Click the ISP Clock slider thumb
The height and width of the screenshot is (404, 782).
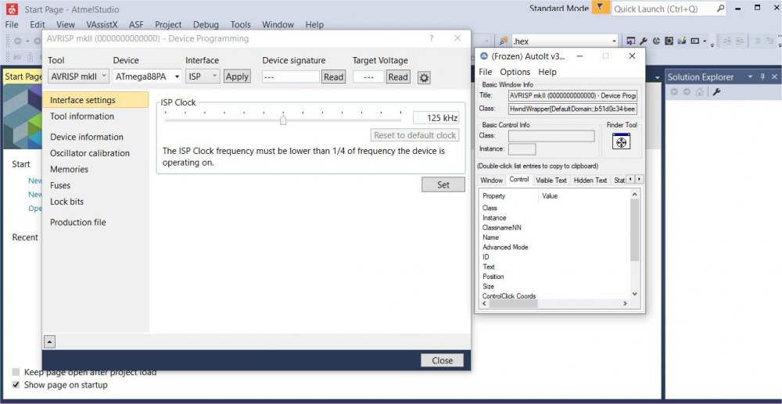click(283, 120)
